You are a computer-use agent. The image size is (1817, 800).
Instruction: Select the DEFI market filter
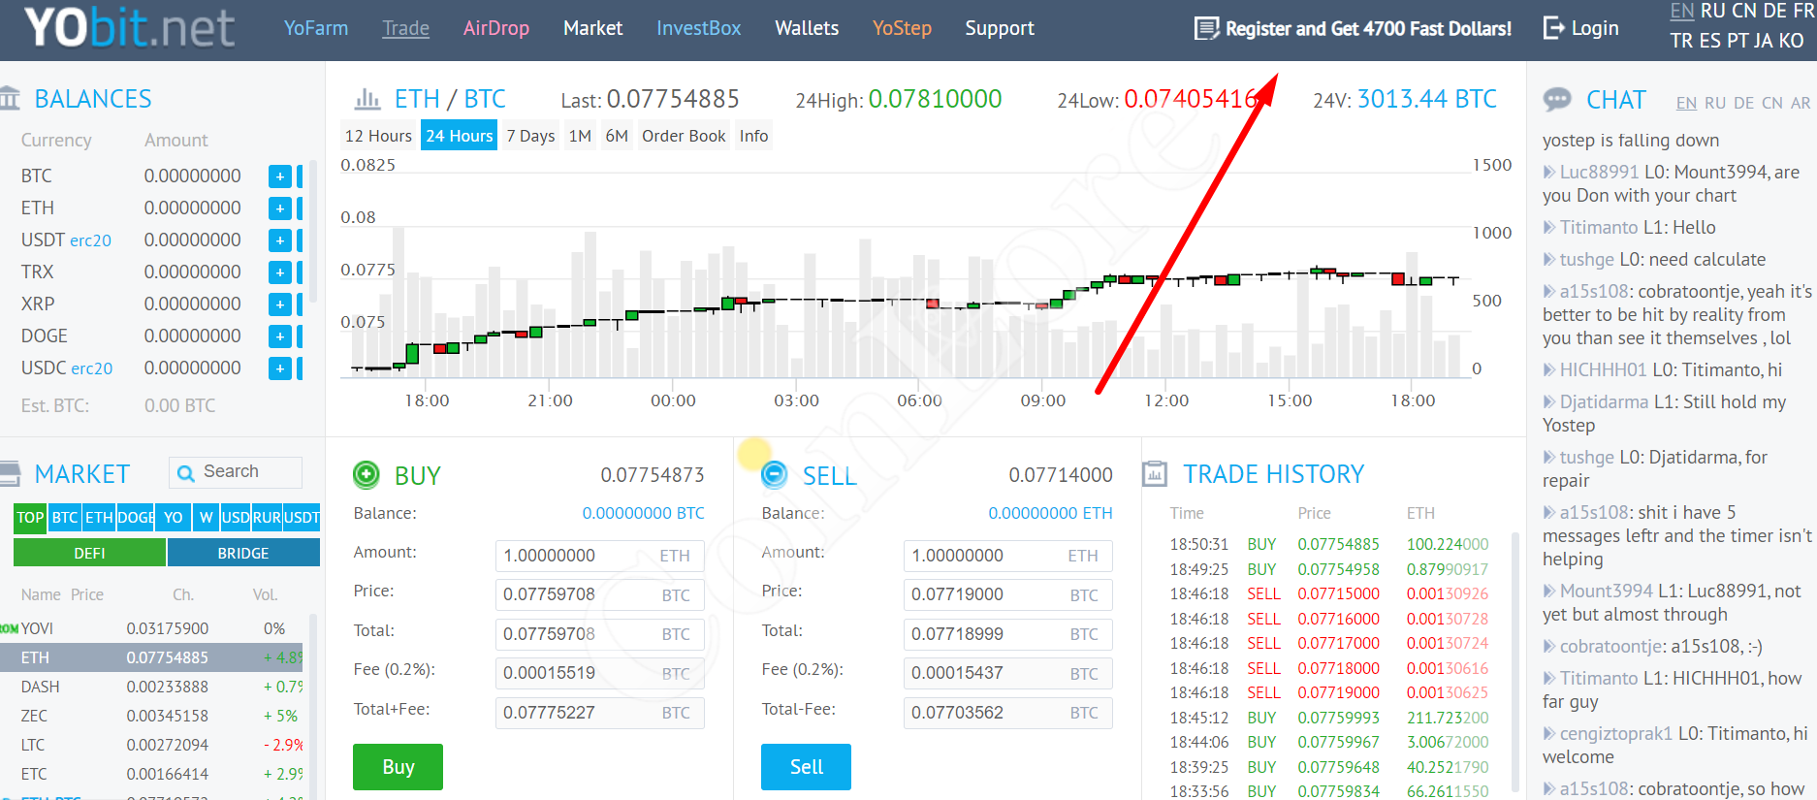[x=89, y=553]
